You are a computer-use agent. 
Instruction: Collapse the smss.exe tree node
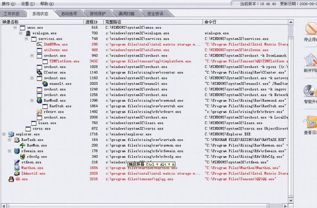click(15, 27)
